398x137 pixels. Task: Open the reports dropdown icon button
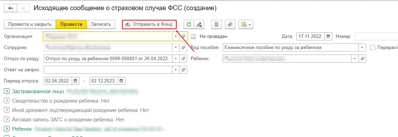point(246,24)
